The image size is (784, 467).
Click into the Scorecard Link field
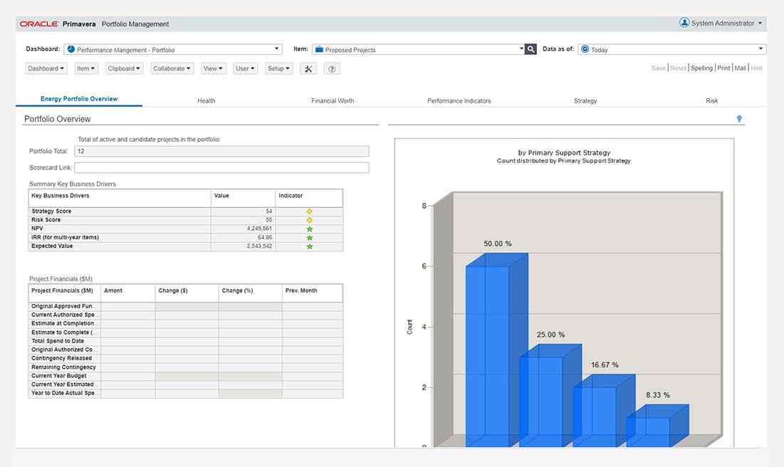(221, 168)
